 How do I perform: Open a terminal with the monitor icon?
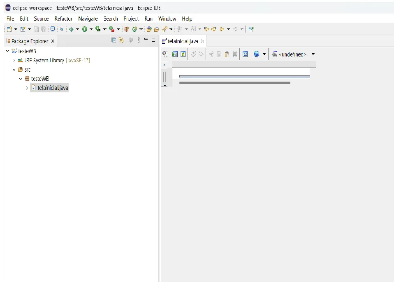[53, 29]
